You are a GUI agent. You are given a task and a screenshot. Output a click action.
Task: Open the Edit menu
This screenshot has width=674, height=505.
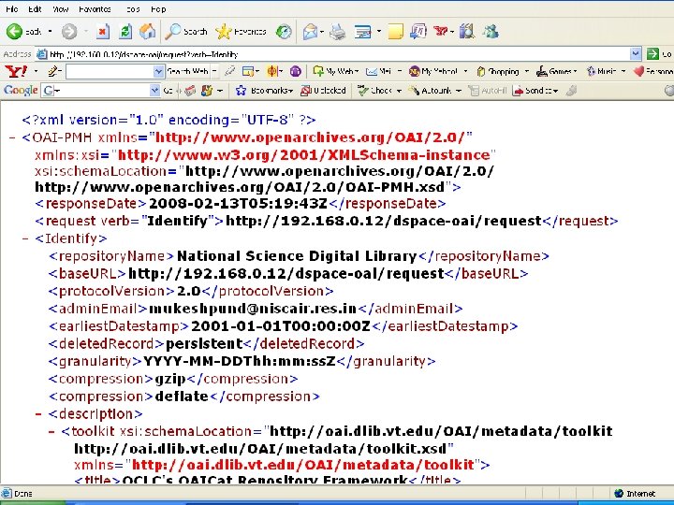pyautogui.click(x=35, y=9)
